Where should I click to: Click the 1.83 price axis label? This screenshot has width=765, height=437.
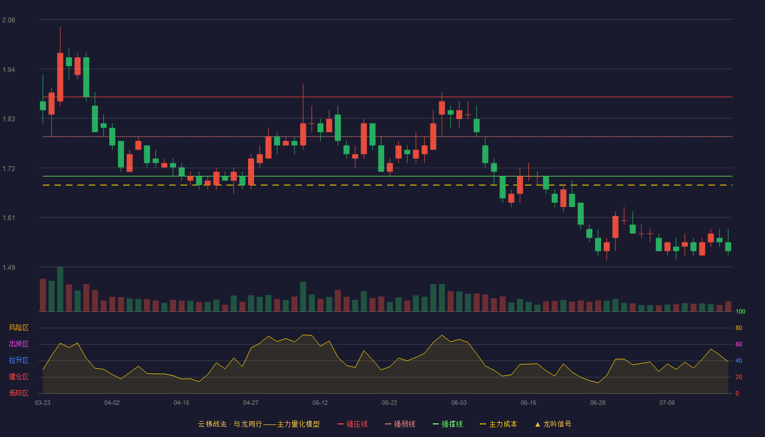[9, 119]
